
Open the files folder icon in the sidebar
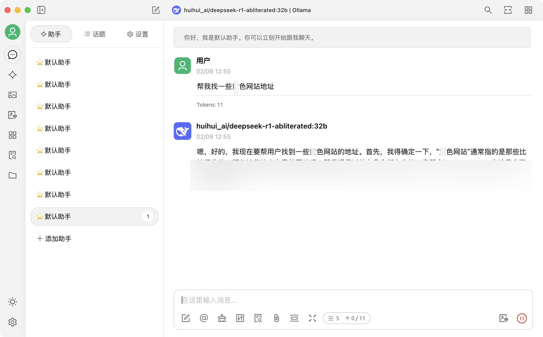click(x=13, y=175)
